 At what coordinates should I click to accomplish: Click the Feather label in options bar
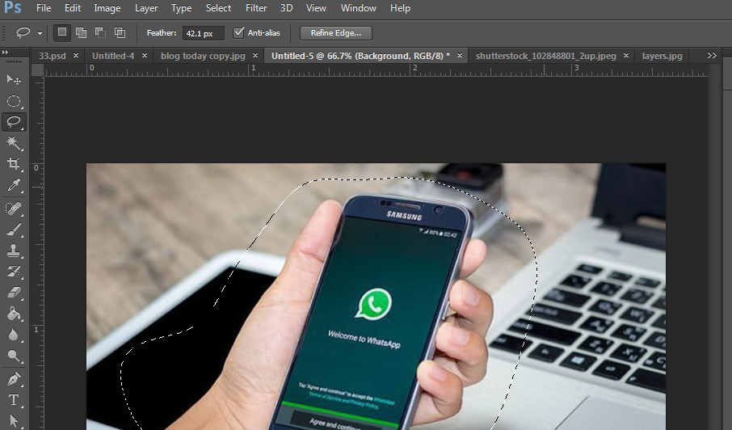coord(162,32)
